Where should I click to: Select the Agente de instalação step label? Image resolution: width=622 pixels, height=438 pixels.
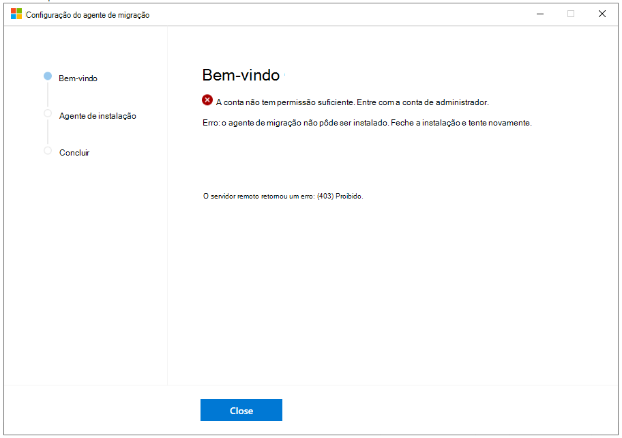tap(98, 116)
